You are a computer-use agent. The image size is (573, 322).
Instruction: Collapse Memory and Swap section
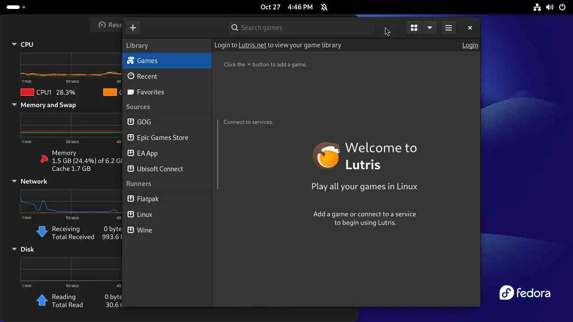(14, 105)
